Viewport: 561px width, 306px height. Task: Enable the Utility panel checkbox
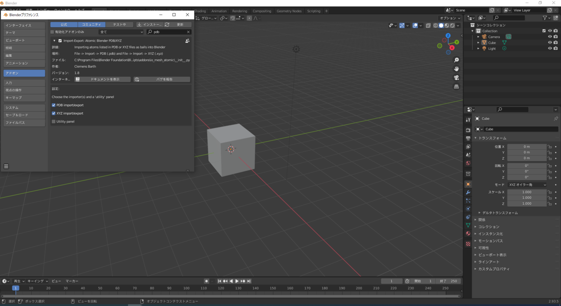(54, 121)
